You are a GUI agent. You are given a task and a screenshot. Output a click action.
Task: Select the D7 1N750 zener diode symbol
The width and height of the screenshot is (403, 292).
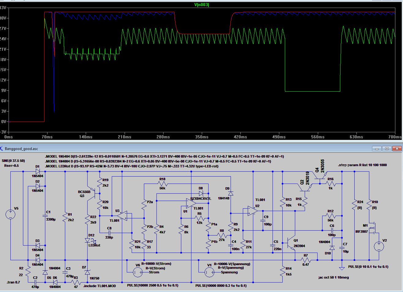[x=88, y=272]
